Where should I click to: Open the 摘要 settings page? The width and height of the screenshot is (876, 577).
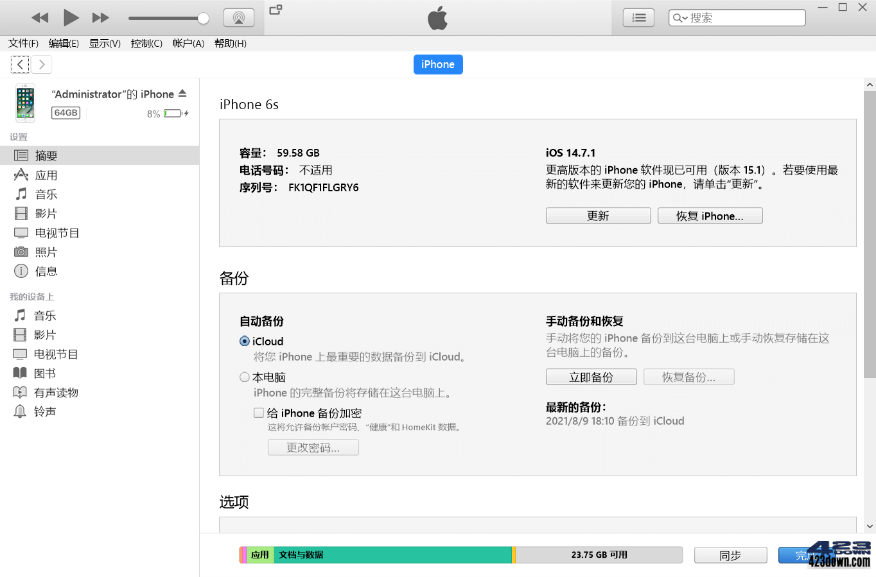point(45,155)
